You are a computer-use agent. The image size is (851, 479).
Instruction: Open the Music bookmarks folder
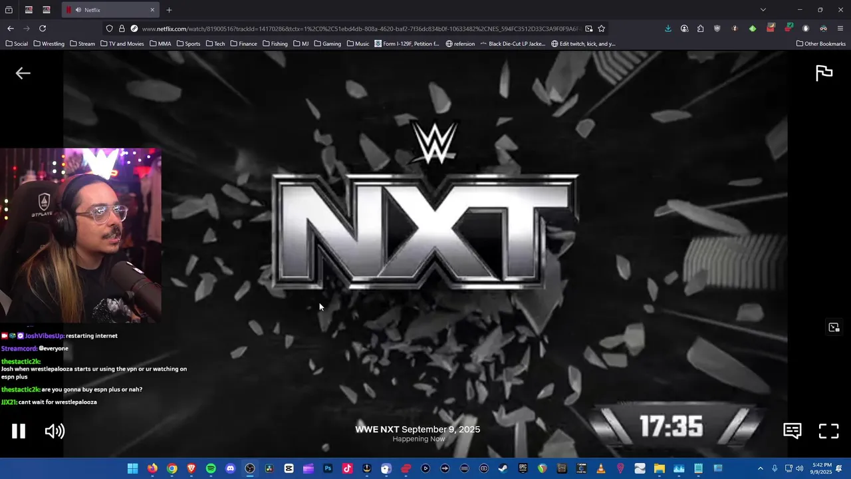[x=358, y=44]
